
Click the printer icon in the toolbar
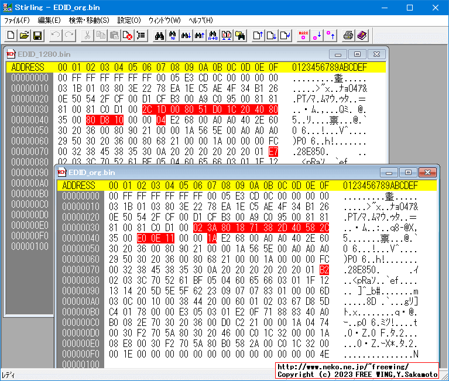point(348,36)
